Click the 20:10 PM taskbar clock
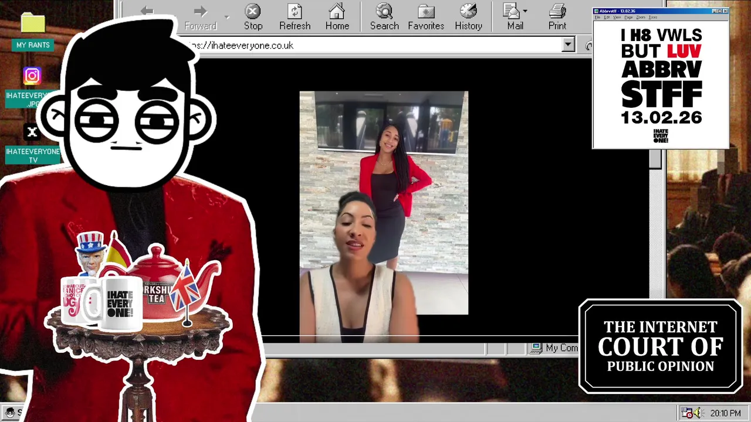This screenshot has width=751, height=422. tap(725, 413)
